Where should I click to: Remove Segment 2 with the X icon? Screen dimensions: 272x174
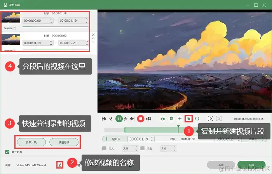point(93,35)
